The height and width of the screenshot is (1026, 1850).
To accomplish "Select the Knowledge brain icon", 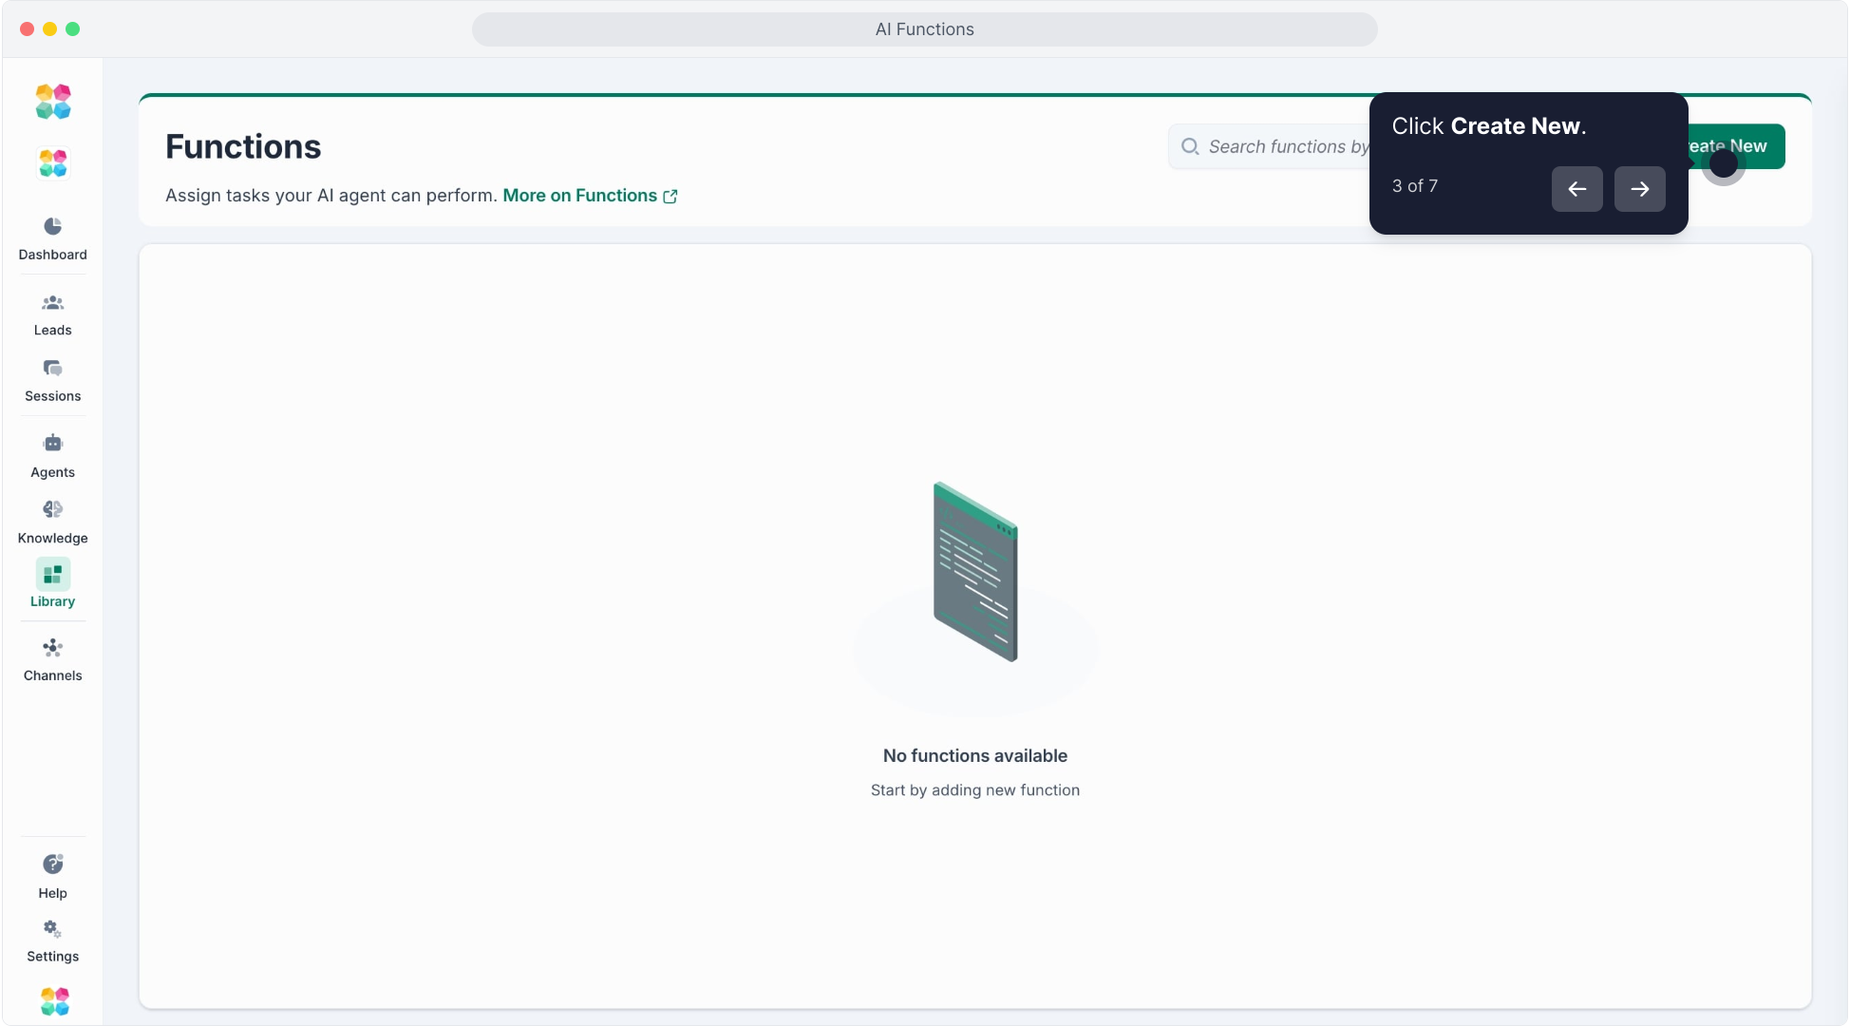I will tap(53, 510).
